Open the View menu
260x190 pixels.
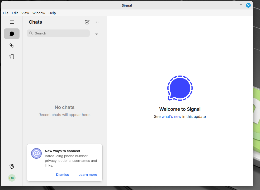tap(25, 13)
